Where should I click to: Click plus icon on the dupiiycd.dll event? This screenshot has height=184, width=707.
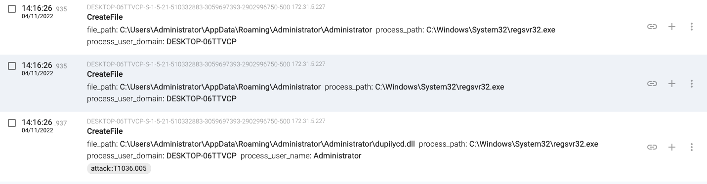click(672, 147)
